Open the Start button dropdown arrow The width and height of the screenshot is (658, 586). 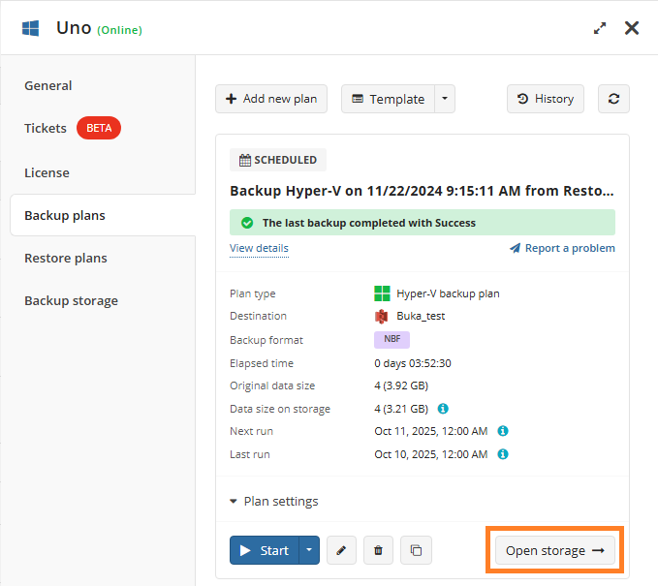point(309,550)
